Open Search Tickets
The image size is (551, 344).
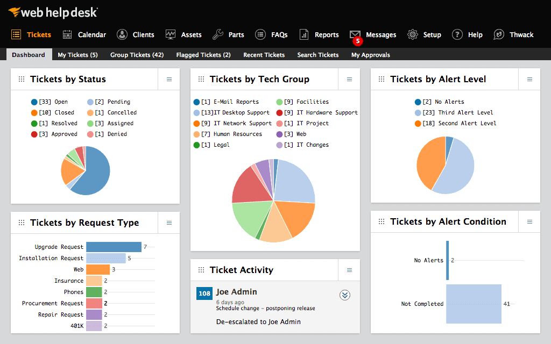click(317, 54)
